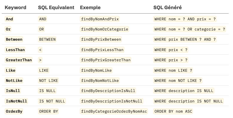Select the NotLike keyword cell
Viewport: 233px width, 118px height.
pyautogui.click(x=14, y=81)
